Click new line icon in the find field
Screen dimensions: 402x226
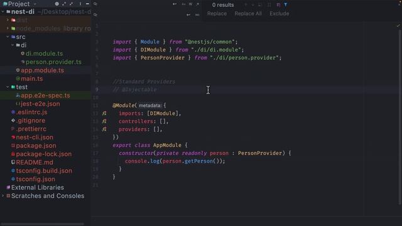[x=175, y=4]
